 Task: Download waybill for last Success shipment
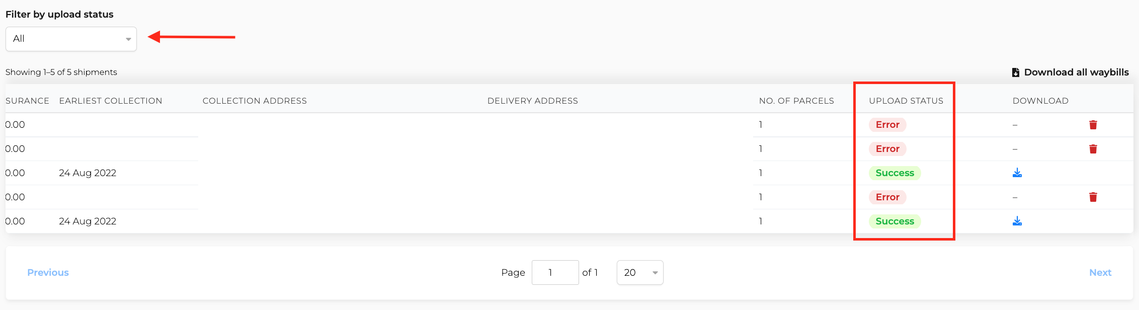tap(1017, 221)
